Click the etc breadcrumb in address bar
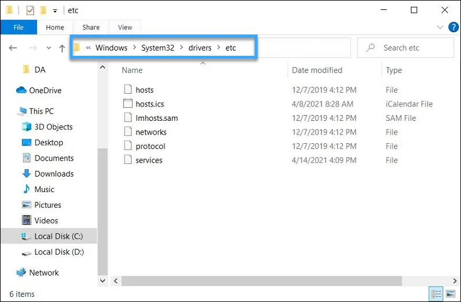 (x=231, y=48)
